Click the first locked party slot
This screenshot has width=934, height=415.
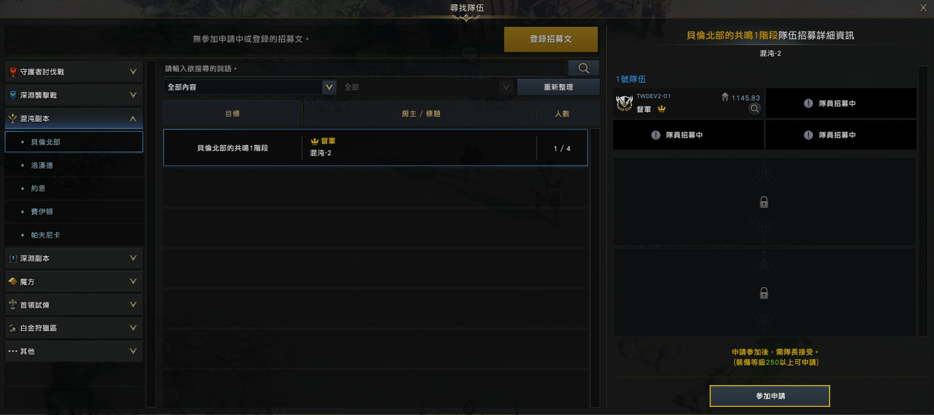tap(764, 202)
